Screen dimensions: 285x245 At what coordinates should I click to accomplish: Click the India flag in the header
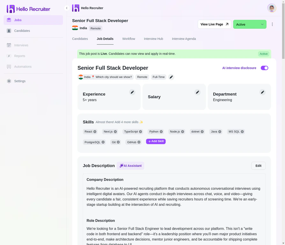[x=75, y=28]
